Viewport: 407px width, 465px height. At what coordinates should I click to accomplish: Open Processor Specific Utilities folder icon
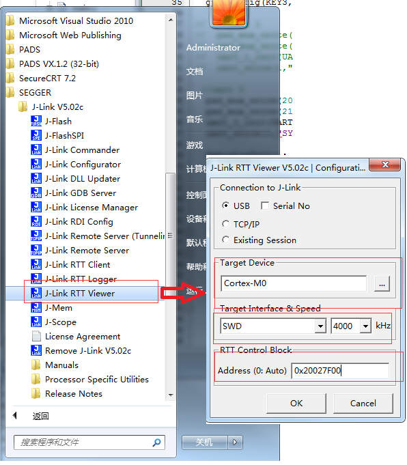pyautogui.click(x=36, y=379)
